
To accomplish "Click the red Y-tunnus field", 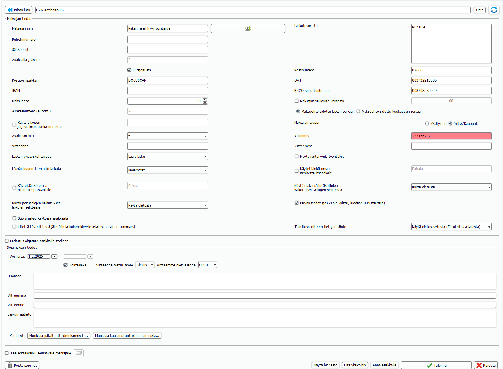I will [451, 136].
